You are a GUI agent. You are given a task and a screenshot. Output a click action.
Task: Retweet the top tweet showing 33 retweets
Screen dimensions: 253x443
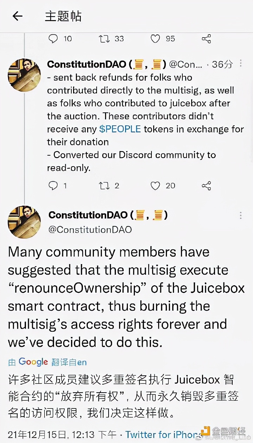pos(104,39)
